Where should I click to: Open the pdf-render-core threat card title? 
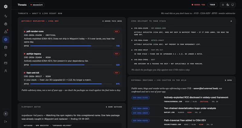point(35,31)
